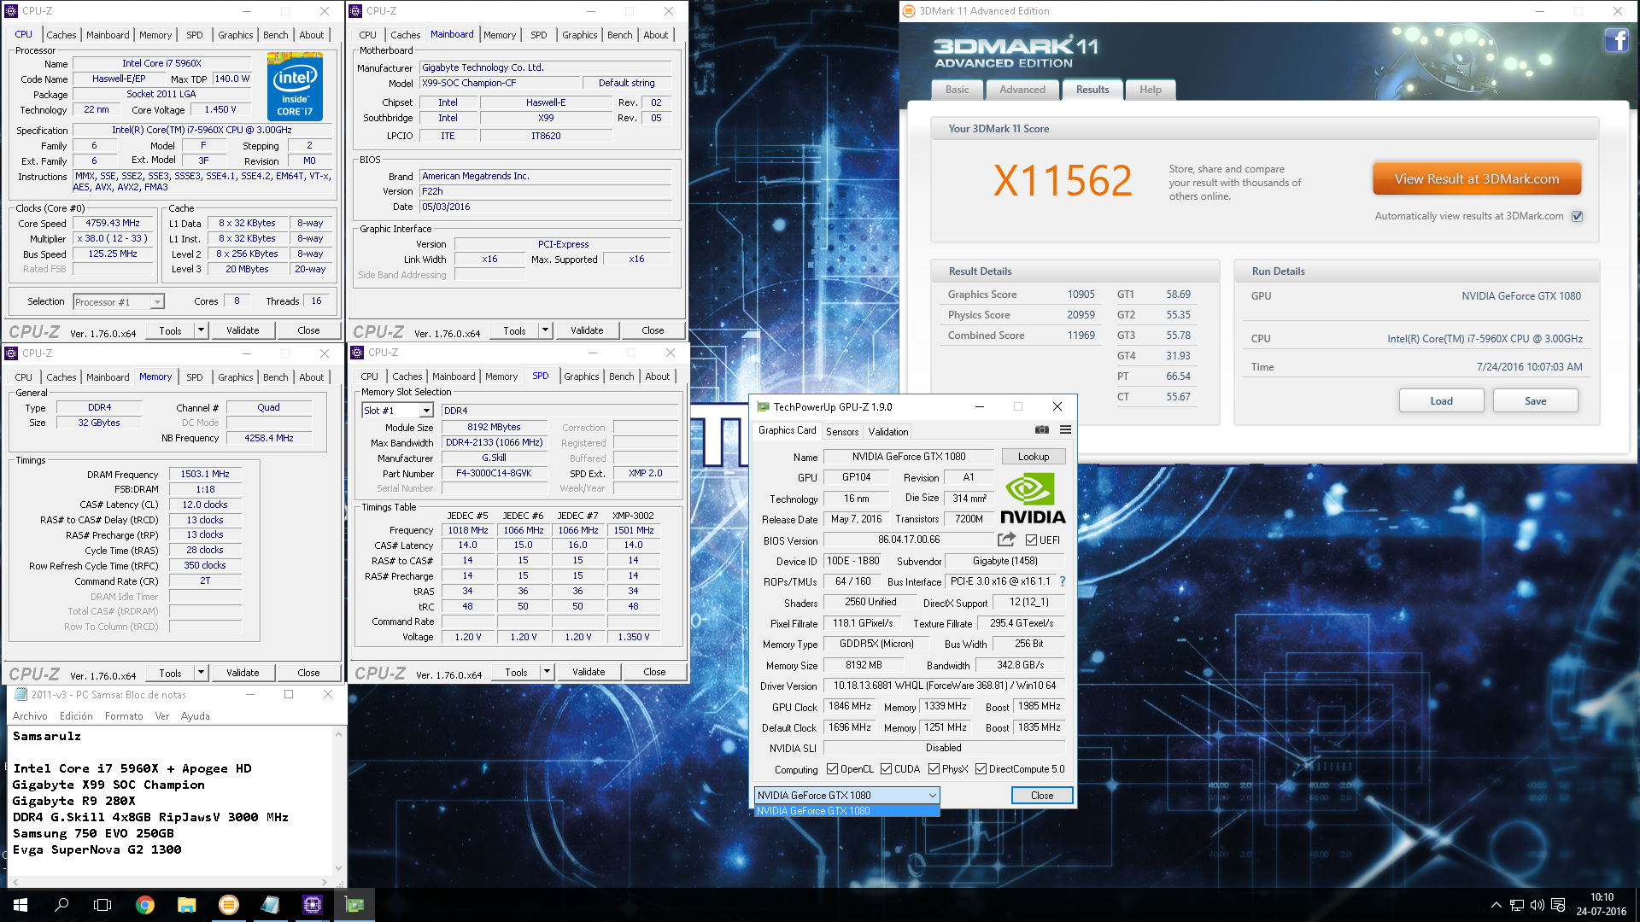This screenshot has height=922, width=1640.
Task: Expand Tools arrow in Motherboard CPU-Z window
Action: tap(545, 330)
